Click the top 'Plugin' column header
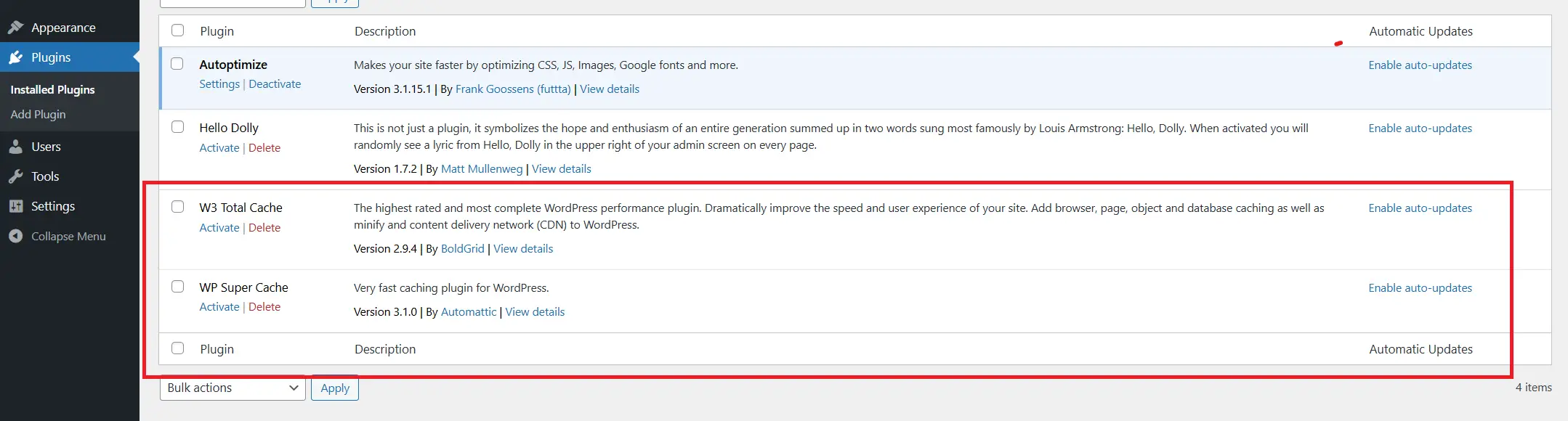Image resolution: width=1568 pixels, height=421 pixels. (x=217, y=31)
